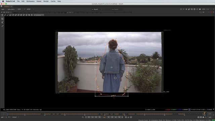The width and height of the screenshot is (215, 121).
Task: Click the viewer refresh circle icon
Action: [197, 9]
